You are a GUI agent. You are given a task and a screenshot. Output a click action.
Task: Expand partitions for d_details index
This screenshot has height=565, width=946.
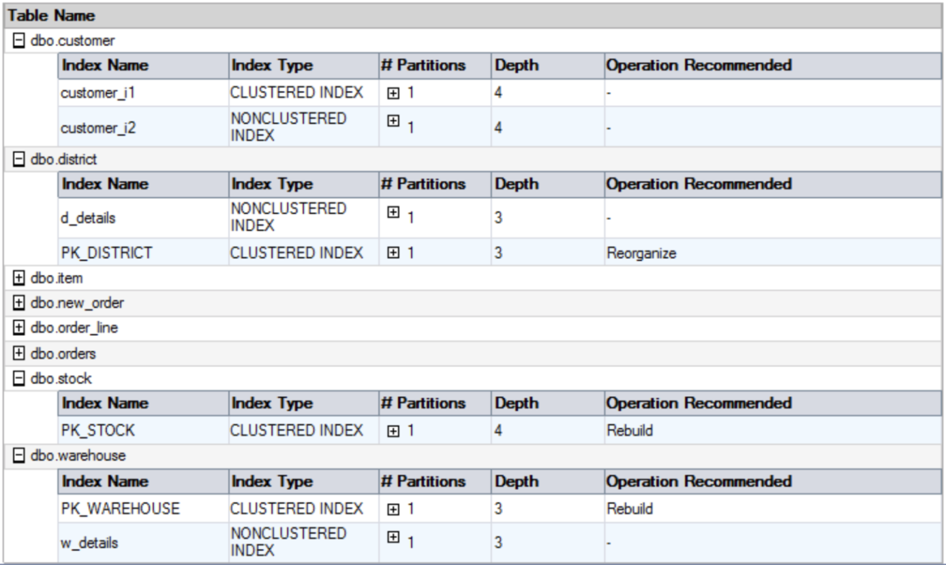click(x=393, y=213)
